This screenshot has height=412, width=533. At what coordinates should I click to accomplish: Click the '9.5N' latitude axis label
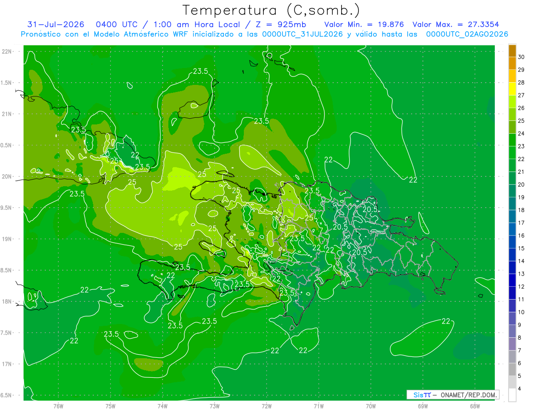click(6, 208)
